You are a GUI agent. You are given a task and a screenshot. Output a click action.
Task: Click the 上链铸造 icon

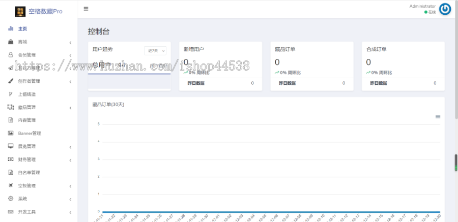coord(11,94)
